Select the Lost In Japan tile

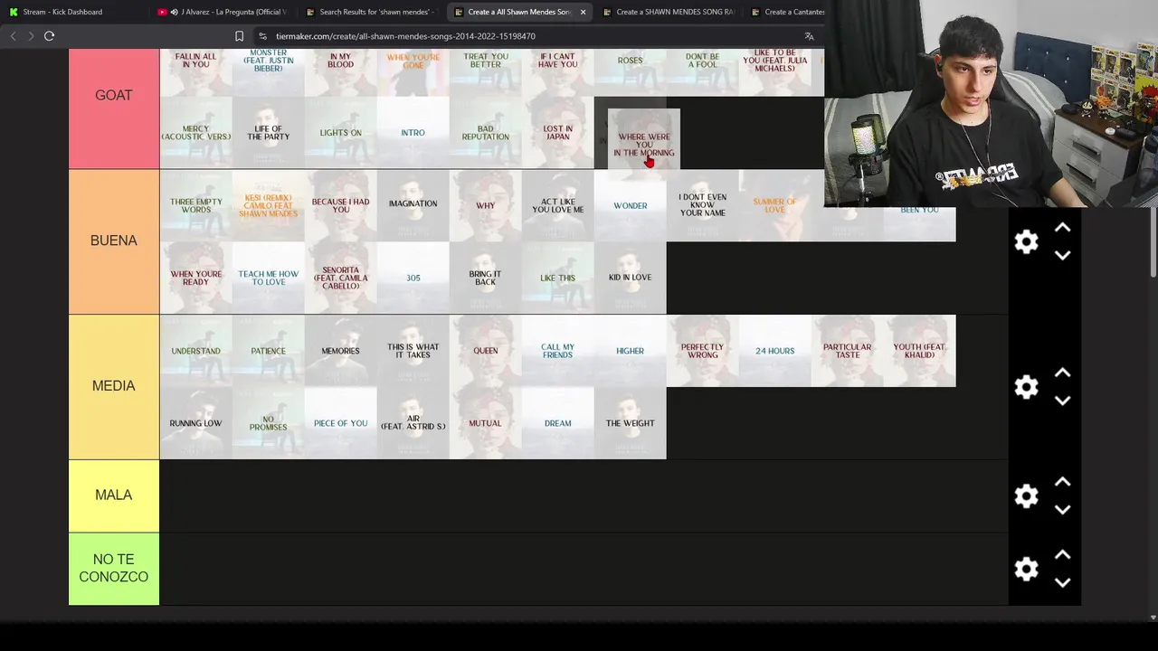(x=558, y=133)
